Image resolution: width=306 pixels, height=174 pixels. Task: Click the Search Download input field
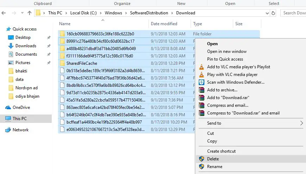tap(294, 13)
